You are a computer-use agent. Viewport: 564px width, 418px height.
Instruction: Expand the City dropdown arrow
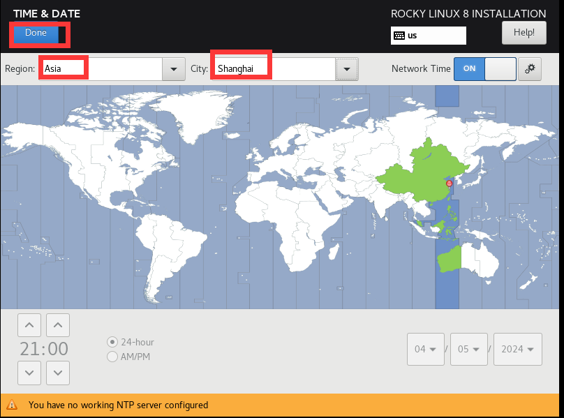click(x=347, y=69)
